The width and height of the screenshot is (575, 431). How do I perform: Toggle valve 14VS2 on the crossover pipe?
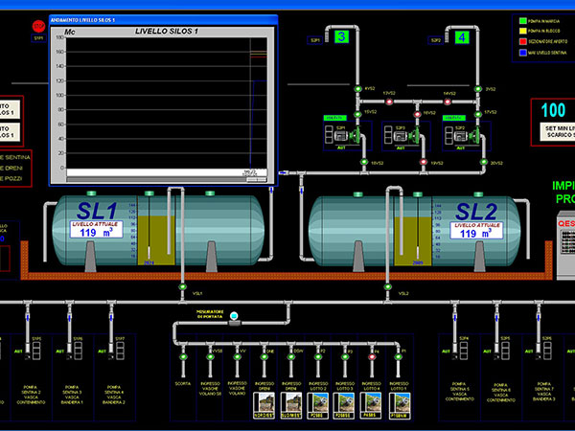click(x=448, y=101)
